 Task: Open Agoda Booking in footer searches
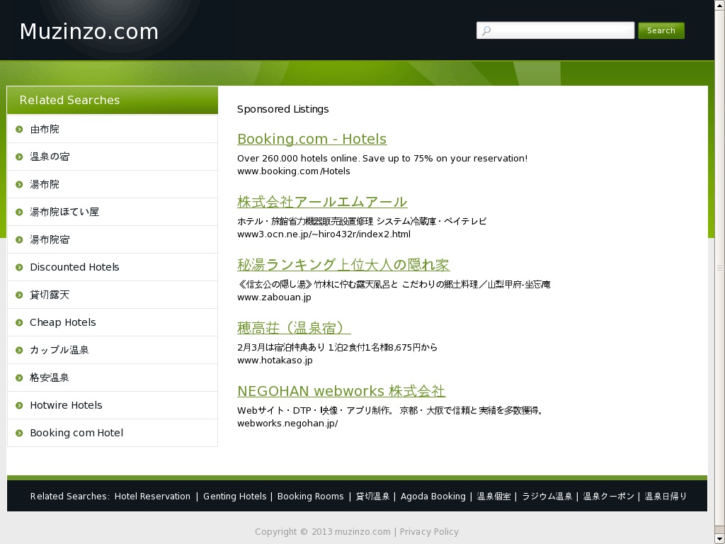pyautogui.click(x=433, y=497)
